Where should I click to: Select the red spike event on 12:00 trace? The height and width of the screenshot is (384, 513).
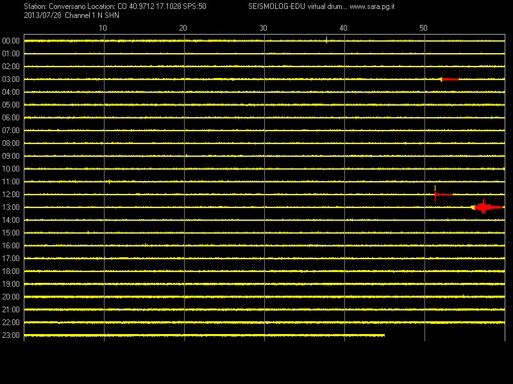[x=443, y=194]
